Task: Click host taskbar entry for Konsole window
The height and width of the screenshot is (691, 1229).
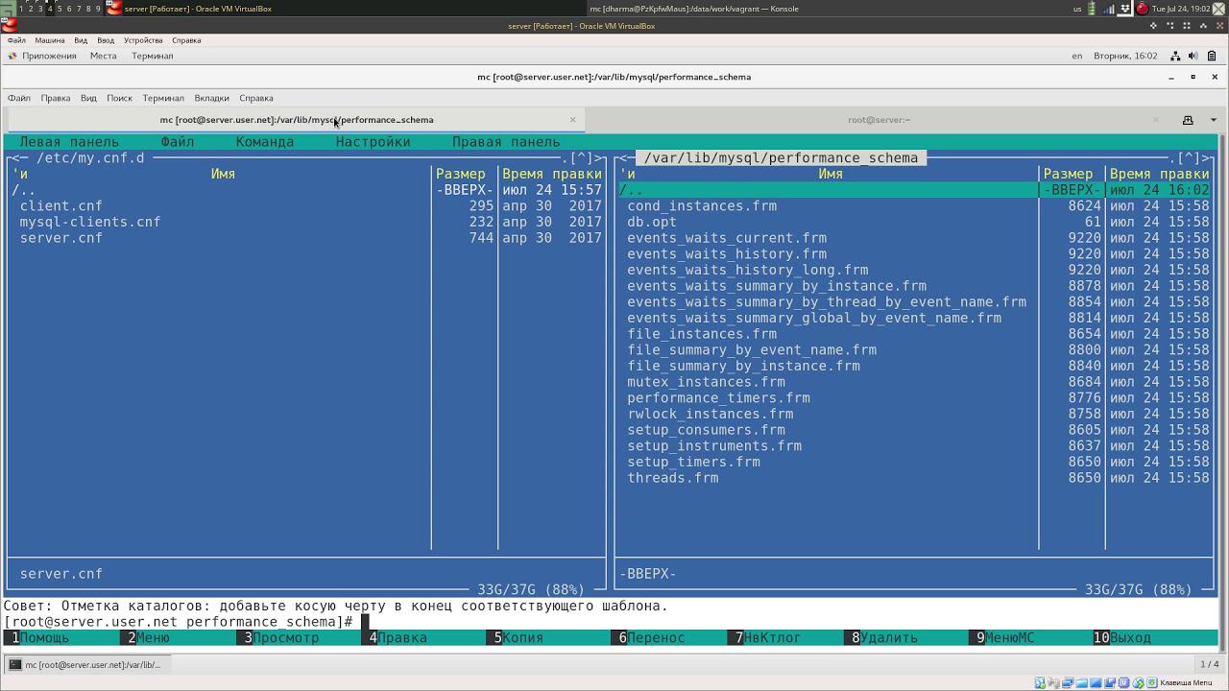Action: pyautogui.click(x=693, y=9)
